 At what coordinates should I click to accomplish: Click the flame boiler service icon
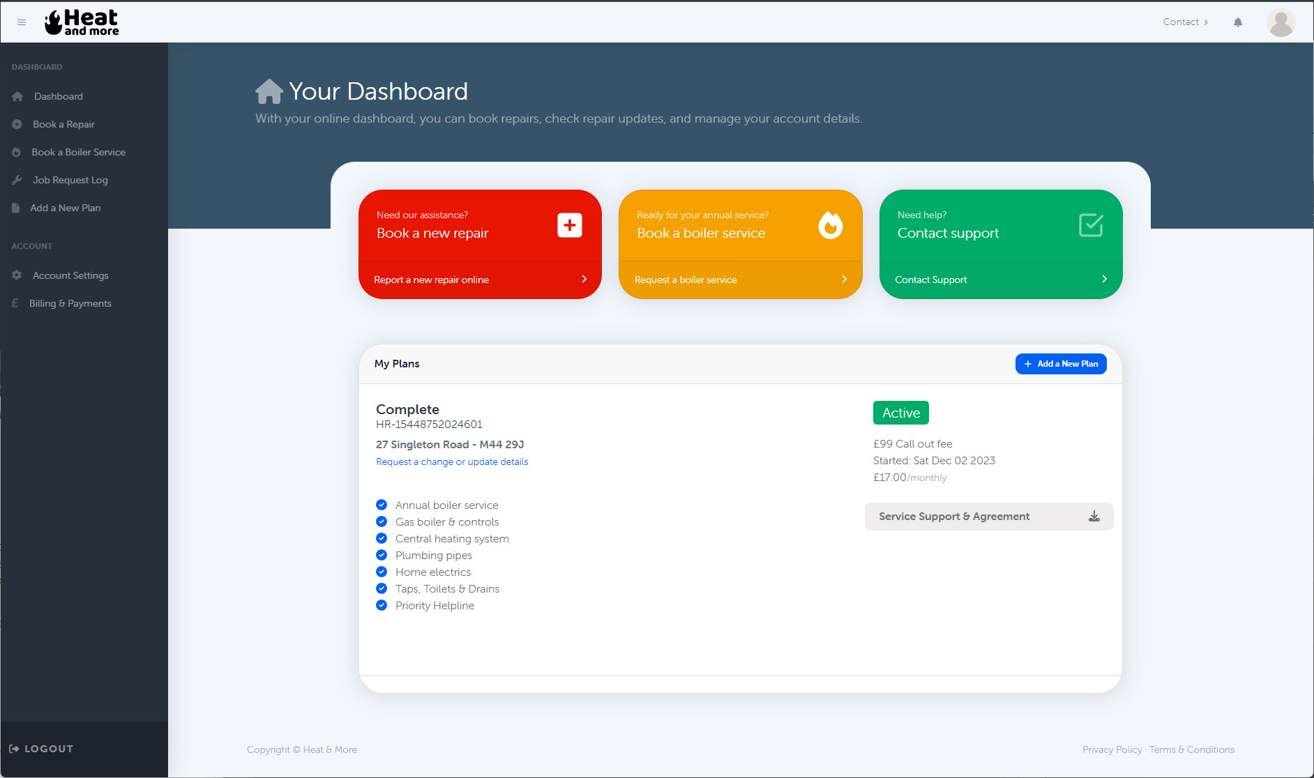(830, 225)
